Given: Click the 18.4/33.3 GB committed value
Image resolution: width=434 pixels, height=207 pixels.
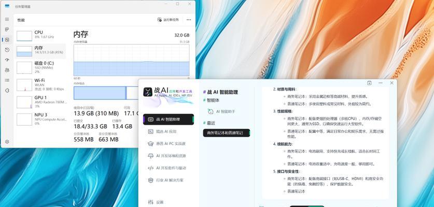Looking at the screenshot, I should click(x=90, y=126).
